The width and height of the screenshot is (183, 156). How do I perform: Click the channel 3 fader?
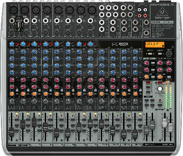34,123
